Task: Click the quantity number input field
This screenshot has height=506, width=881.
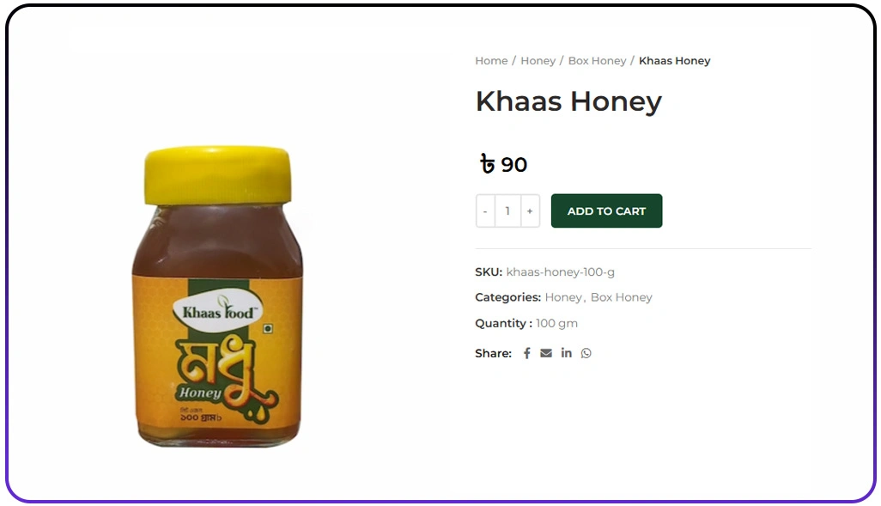Action: coord(508,210)
